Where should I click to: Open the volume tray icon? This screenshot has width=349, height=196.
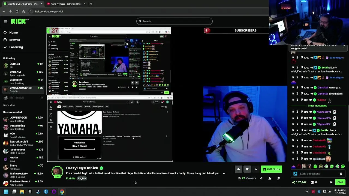click(329, 192)
